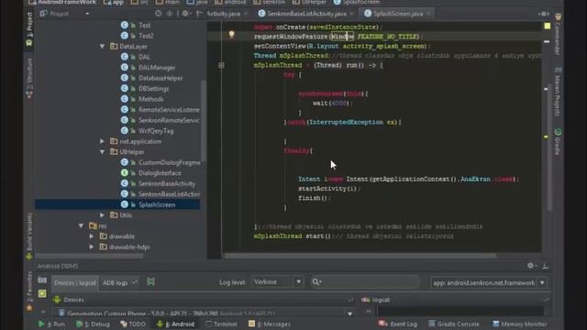Open the Gradle side tab
The width and height of the screenshot is (587, 330).
[558, 141]
